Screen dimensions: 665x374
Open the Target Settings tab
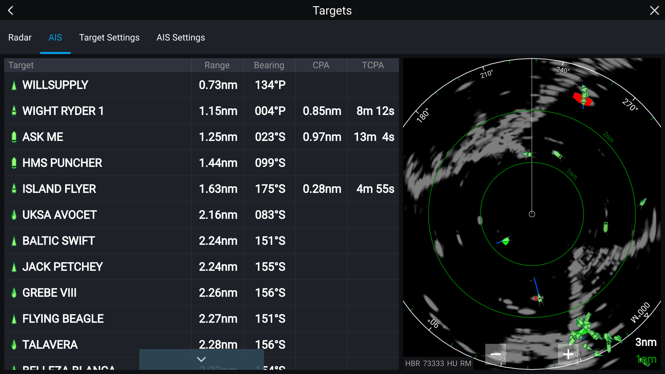pos(109,37)
